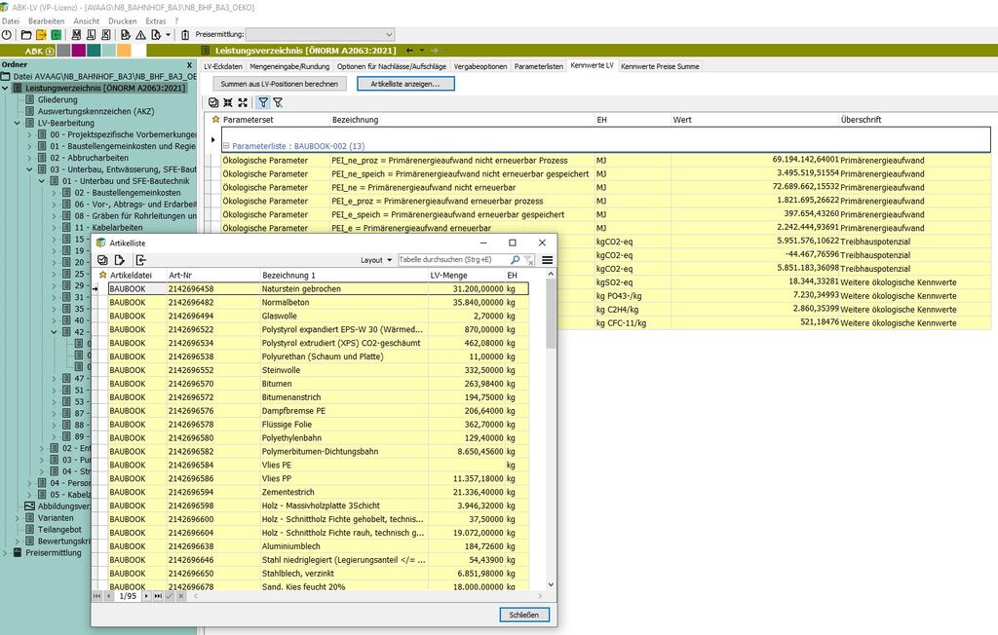998x635 pixels.
Task: Click the clear filter funnel icon
Action: (x=278, y=102)
